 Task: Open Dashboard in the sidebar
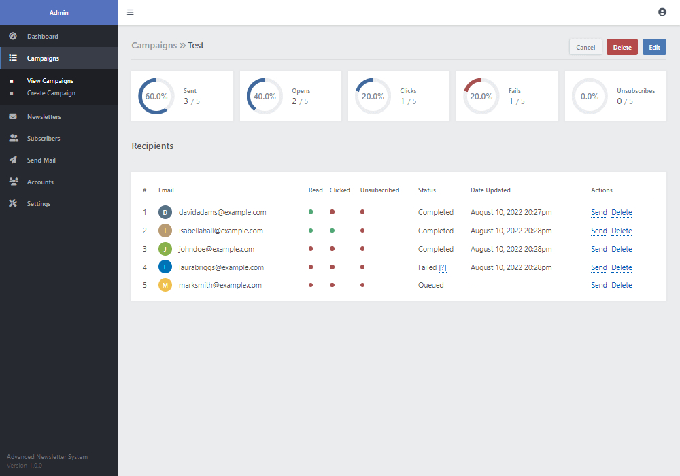click(x=58, y=36)
